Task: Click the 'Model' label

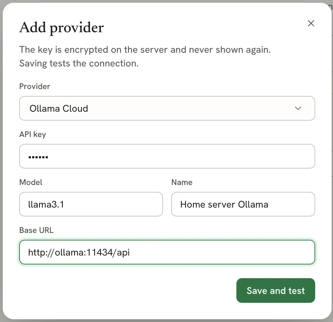Action: pyautogui.click(x=31, y=182)
